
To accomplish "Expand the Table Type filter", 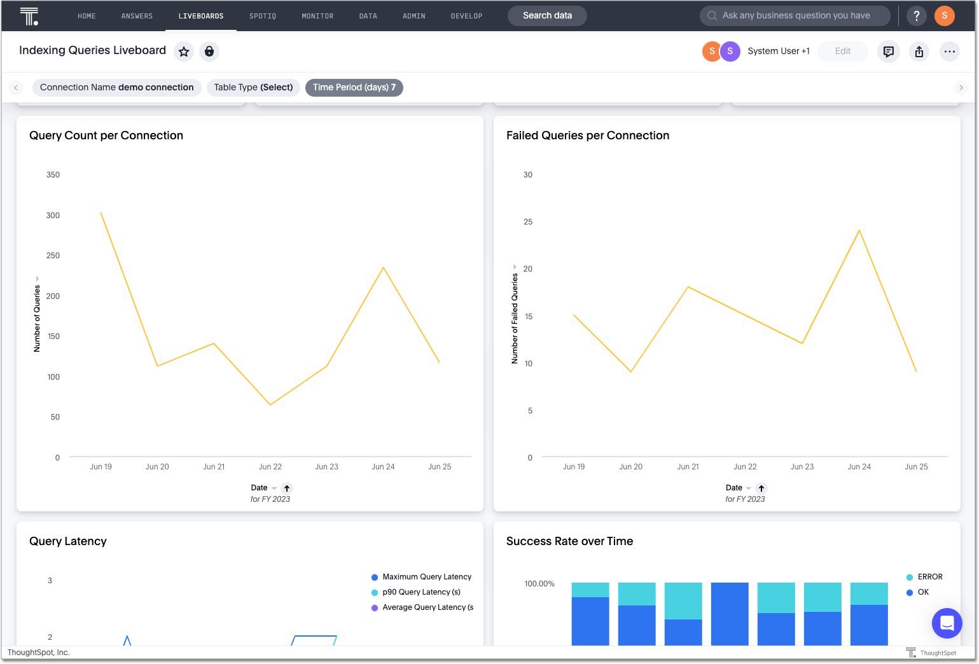I will coord(253,88).
